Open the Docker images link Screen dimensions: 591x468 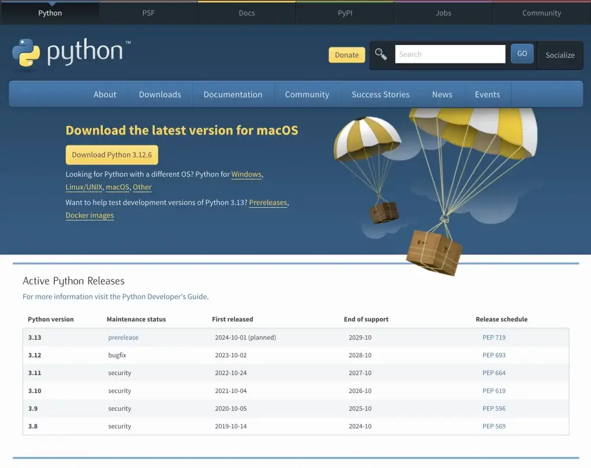tap(89, 215)
